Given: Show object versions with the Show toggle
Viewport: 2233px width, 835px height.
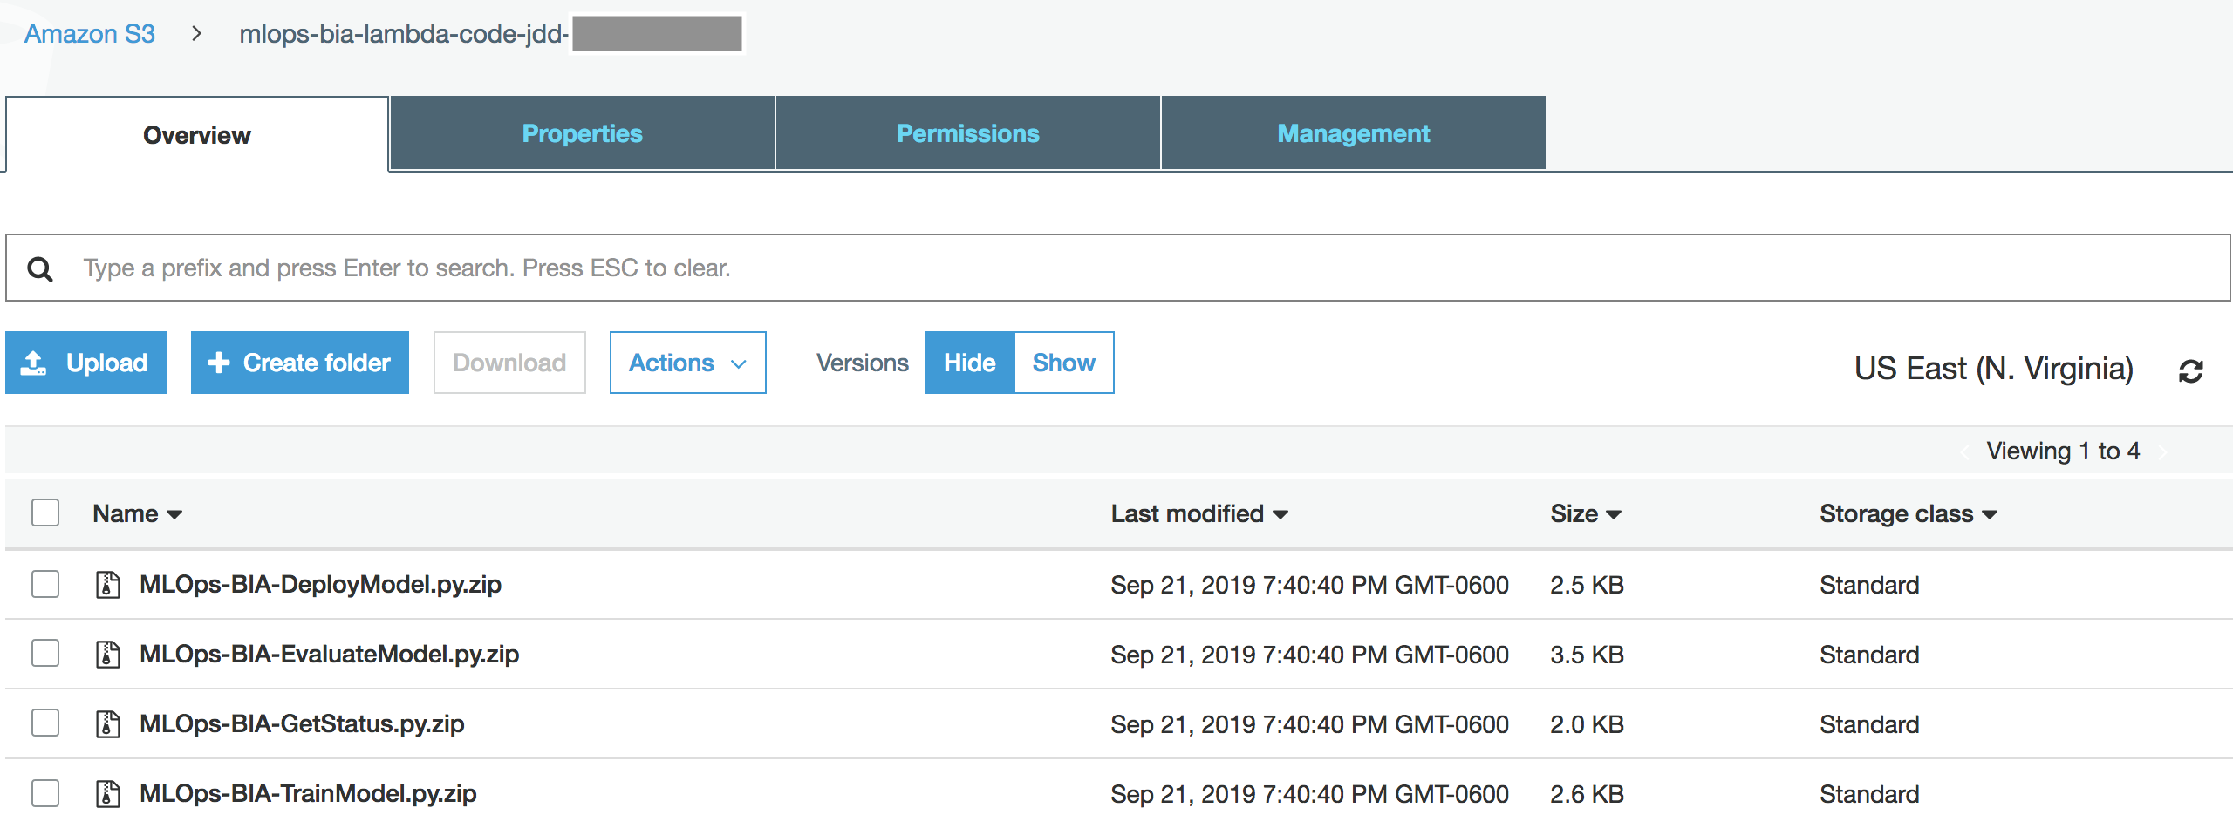Looking at the screenshot, I should (1063, 363).
